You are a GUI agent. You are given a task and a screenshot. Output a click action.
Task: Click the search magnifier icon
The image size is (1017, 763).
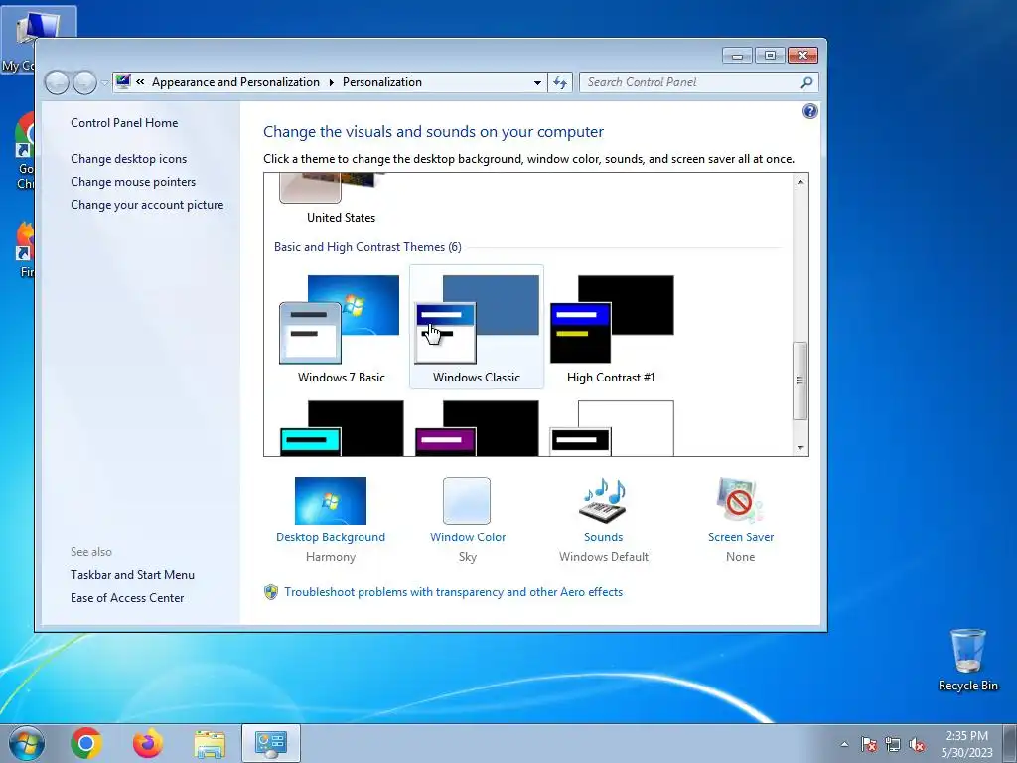coord(806,82)
